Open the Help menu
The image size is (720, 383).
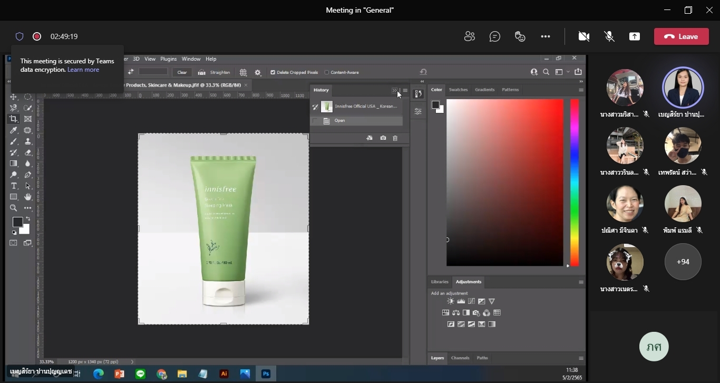[211, 59]
